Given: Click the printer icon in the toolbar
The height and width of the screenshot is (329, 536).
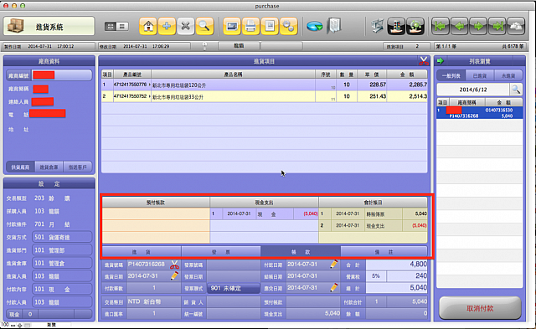Looking at the screenshot, I should (x=250, y=26).
